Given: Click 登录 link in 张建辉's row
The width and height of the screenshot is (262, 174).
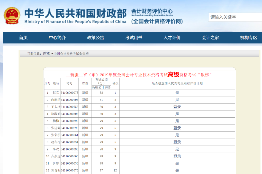Looking at the screenshot, I should 177,128.
